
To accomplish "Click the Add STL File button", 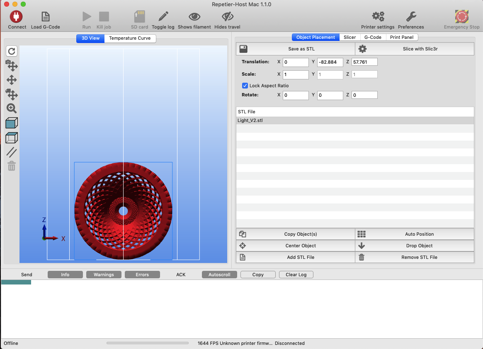I will click(296, 257).
